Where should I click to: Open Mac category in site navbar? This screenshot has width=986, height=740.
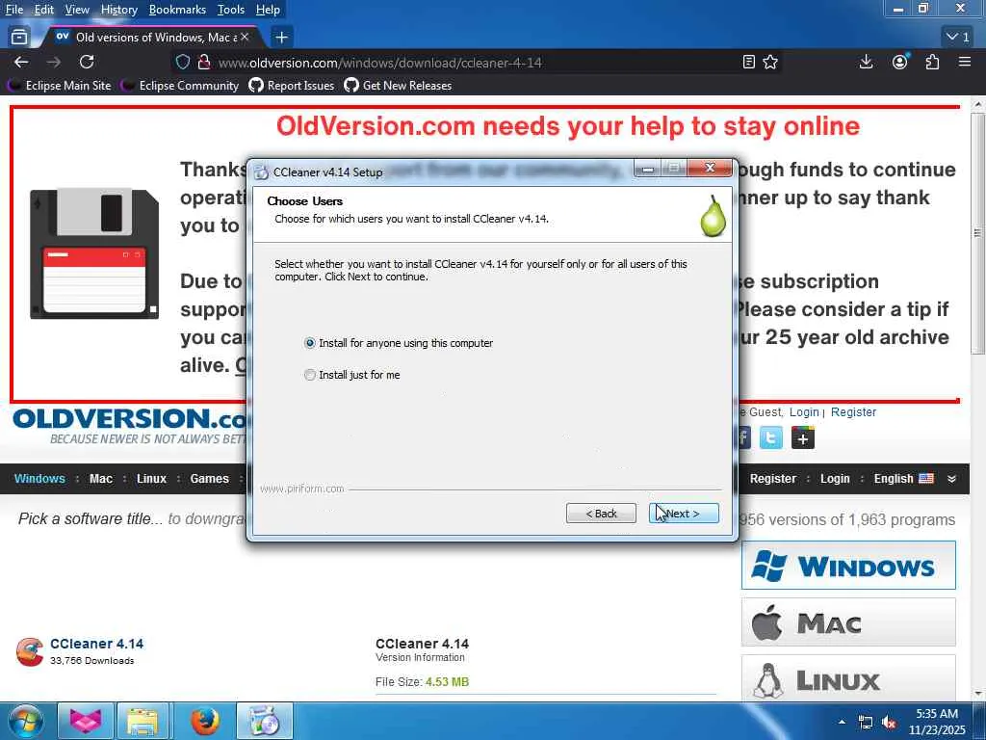(100, 479)
